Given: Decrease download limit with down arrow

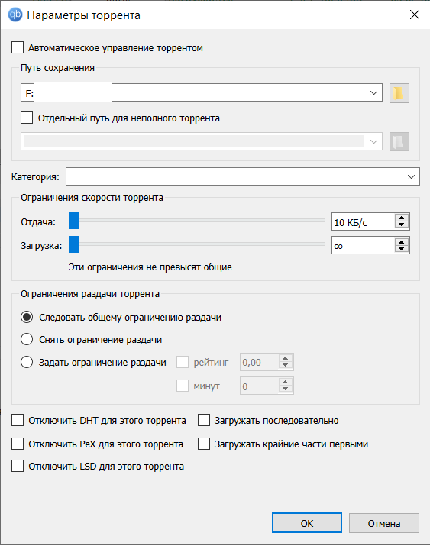Looking at the screenshot, I should (x=402, y=249).
